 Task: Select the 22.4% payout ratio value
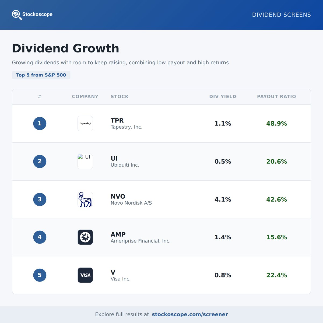pos(276,275)
